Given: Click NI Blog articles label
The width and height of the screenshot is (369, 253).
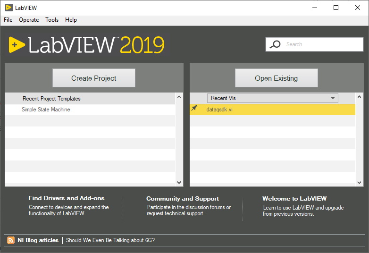Looking at the screenshot, I should click(x=38, y=240).
